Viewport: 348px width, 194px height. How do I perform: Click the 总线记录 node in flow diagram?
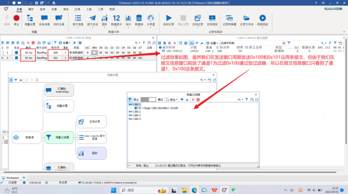click(92, 122)
